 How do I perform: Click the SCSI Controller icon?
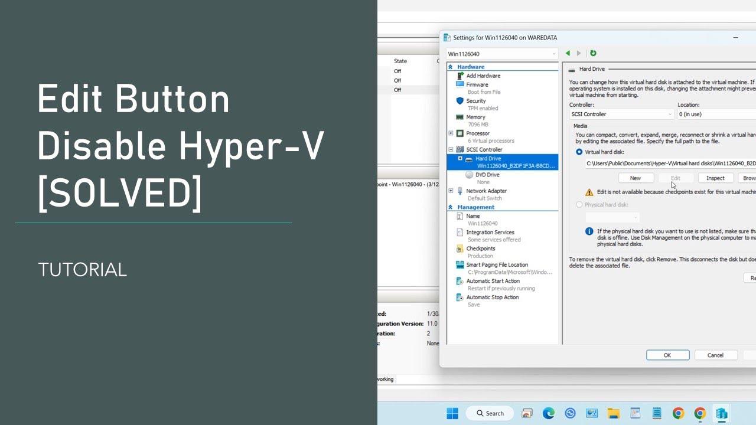tap(460, 149)
